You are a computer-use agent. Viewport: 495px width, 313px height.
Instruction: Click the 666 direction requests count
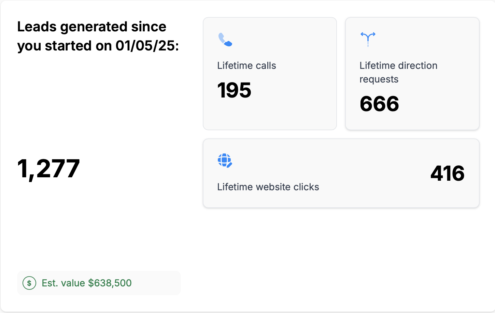coord(379,104)
